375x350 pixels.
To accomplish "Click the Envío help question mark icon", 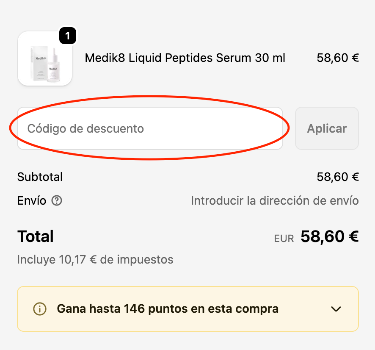I will point(57,200).
